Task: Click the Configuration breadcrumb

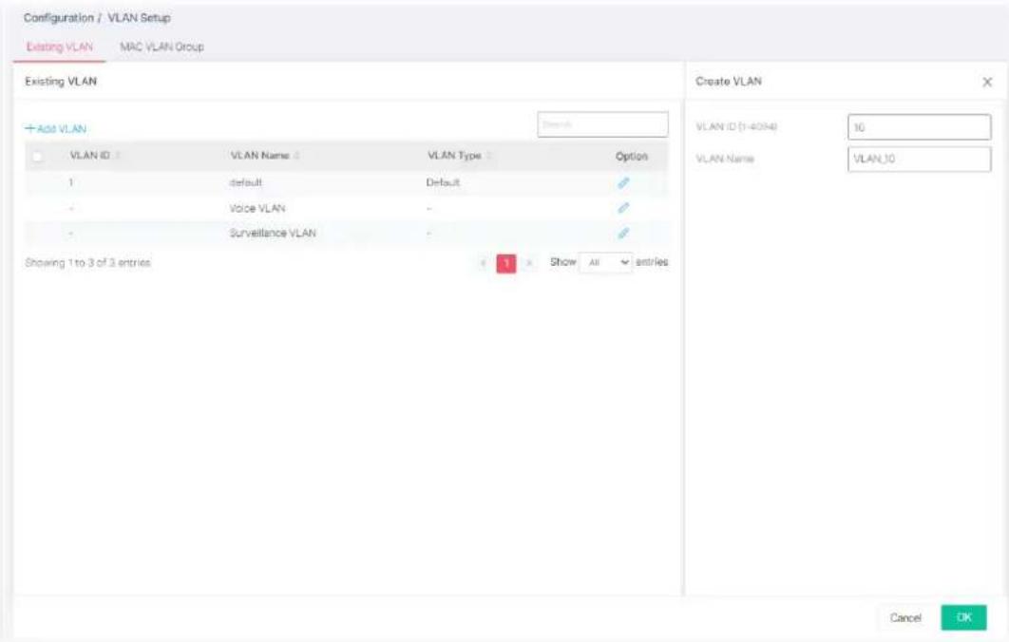Action: 59,18
